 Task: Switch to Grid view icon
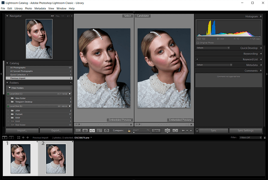click(x=78, y=130)
